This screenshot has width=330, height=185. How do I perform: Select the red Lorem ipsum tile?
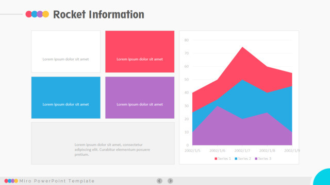pyautogui.click(x=140, y=51)
